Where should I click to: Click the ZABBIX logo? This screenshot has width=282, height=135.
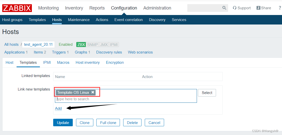click(17, 8)
